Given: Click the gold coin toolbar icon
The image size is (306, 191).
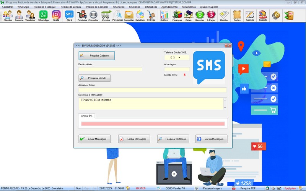Looking at the screenshot, I should (276, 15).
